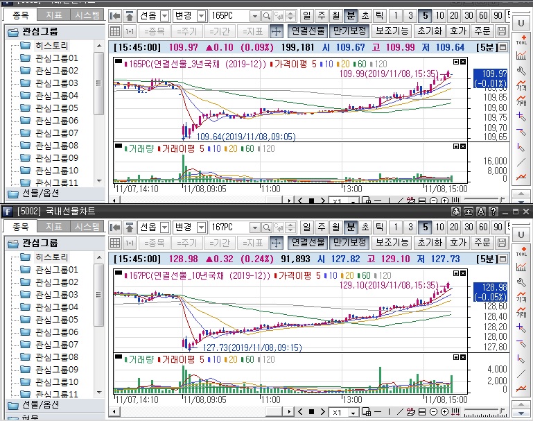
Task: Open the 165PC symbol dropdown arrow
Action: click(x=255, y=16)
